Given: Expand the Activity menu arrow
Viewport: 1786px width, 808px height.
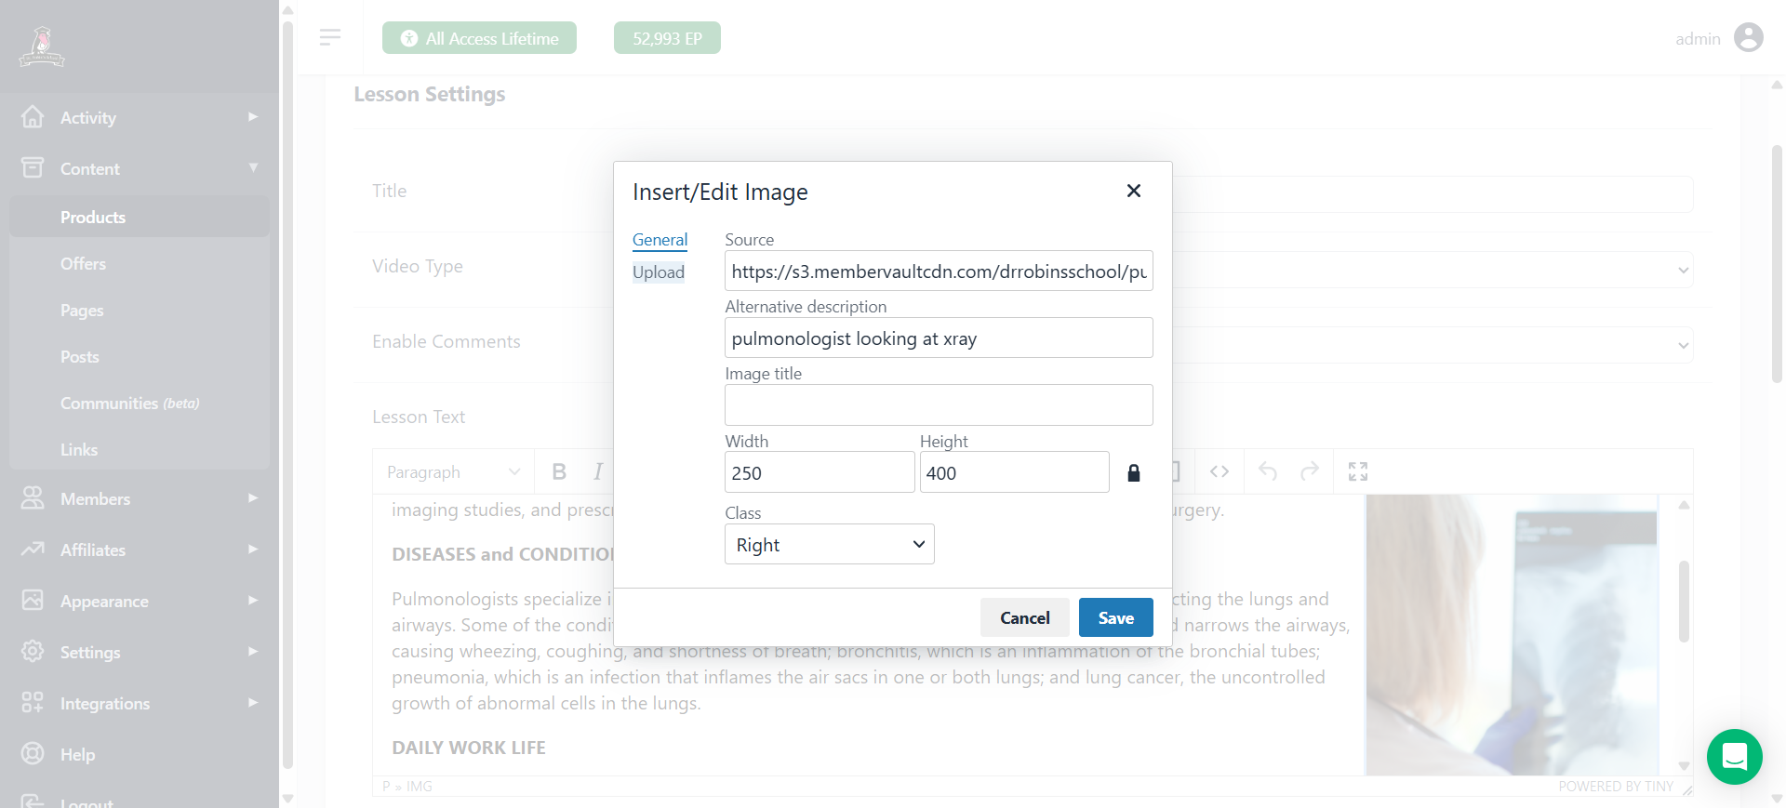Looking at the screenshot, I should (252, 116).
